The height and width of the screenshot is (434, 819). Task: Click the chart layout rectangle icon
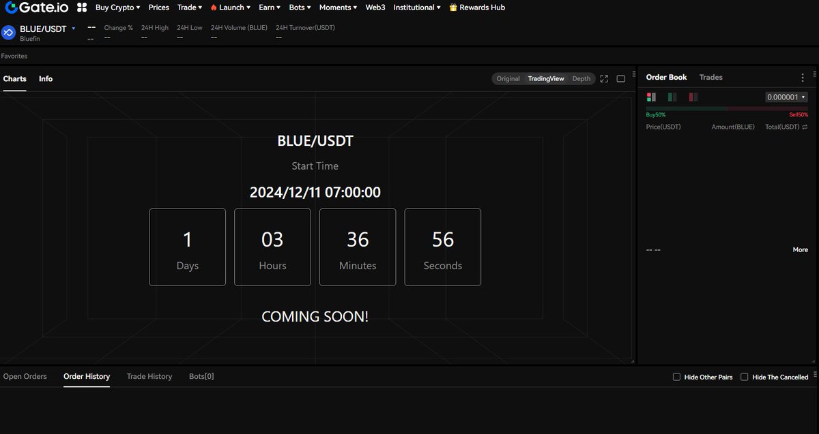[x=621, y=79]
